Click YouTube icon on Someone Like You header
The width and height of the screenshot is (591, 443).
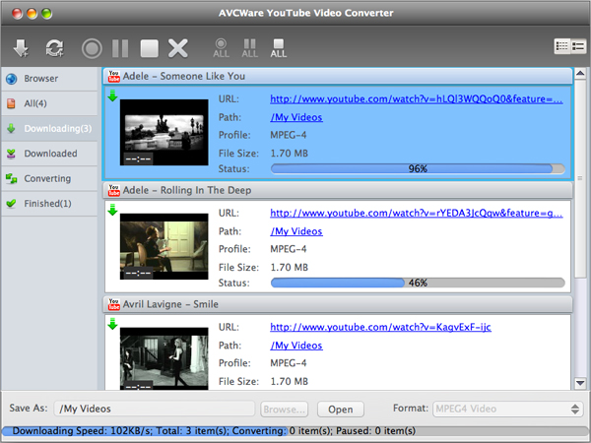(x=114, y=76)
